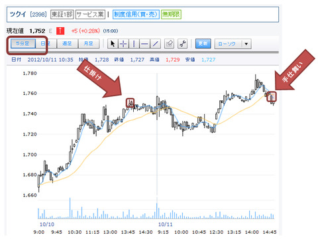Switch to the 月足 chart tab
The width and height of the screenshot is (318, 243).
point(88,44)
